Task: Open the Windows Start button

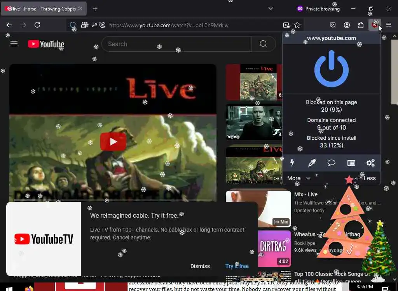Action: pos(9,288)
